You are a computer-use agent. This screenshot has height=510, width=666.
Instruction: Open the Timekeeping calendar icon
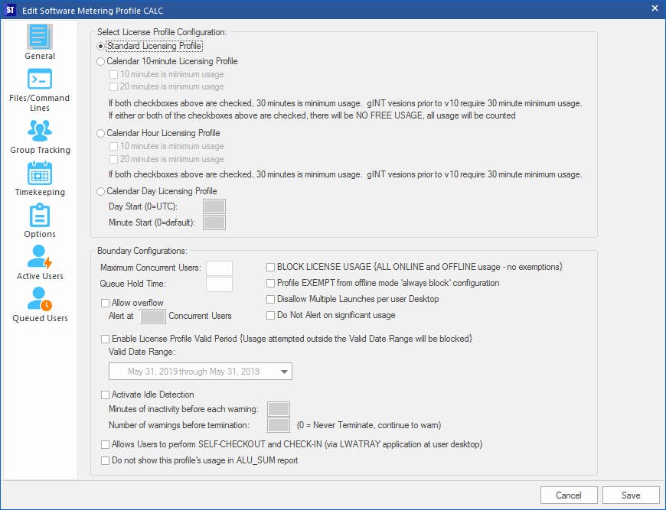coord(40,173)
